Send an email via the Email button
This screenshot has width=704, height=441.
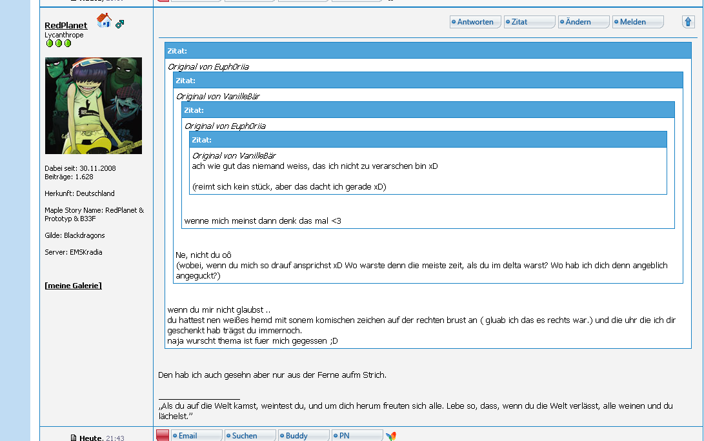pyautogui.click(x=196, y=436)
